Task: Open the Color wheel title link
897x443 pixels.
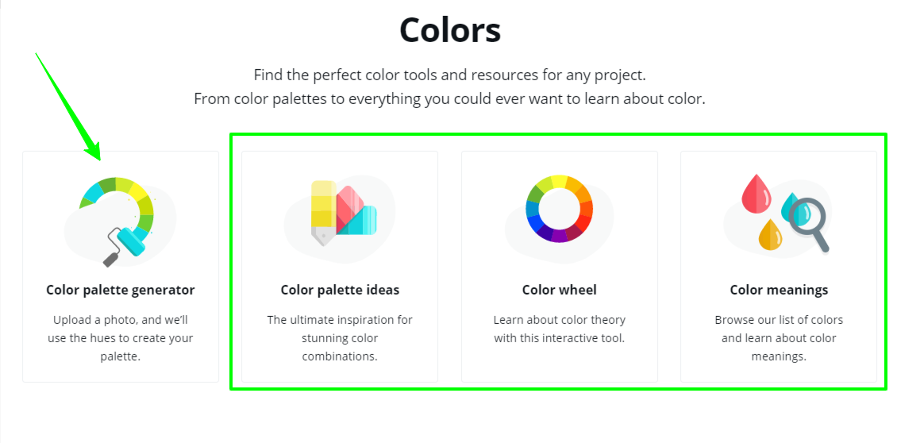Action: tap(560, 290)
